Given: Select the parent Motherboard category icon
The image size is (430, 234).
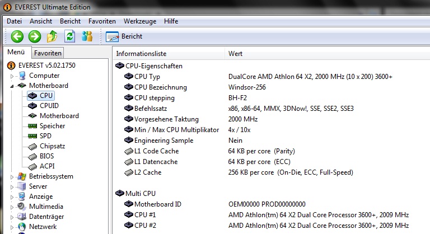Looking at the screenshot, I should pos(22,86).
